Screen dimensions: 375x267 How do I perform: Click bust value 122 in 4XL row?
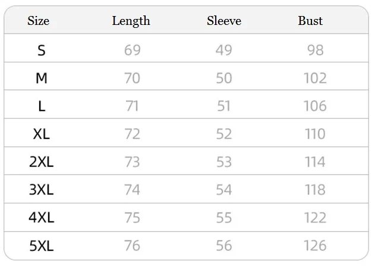point(315,218)
